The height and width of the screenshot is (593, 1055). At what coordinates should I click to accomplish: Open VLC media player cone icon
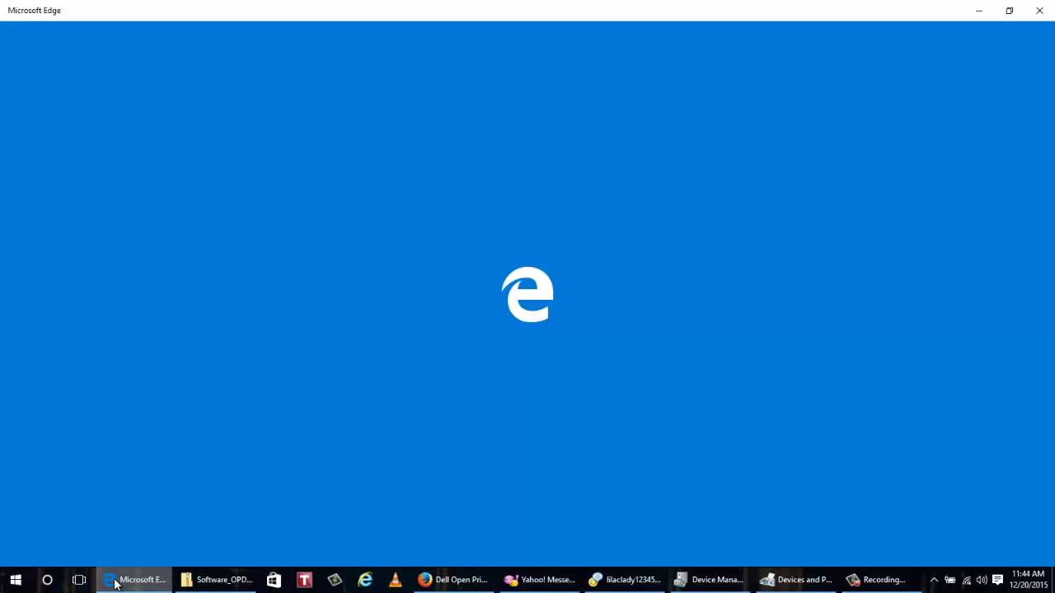click(396, 580)
